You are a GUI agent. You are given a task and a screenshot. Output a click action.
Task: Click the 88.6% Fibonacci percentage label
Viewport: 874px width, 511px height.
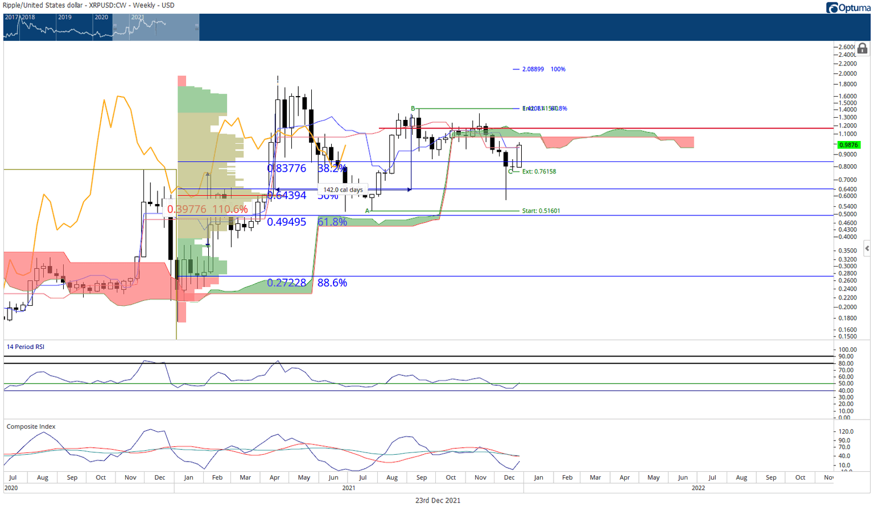tap(332, 282)
